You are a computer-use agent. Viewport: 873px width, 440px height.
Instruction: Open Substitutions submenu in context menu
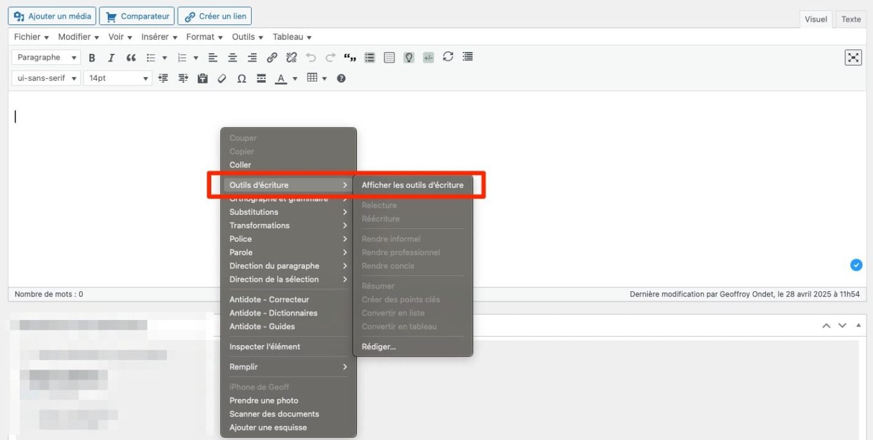288,212
